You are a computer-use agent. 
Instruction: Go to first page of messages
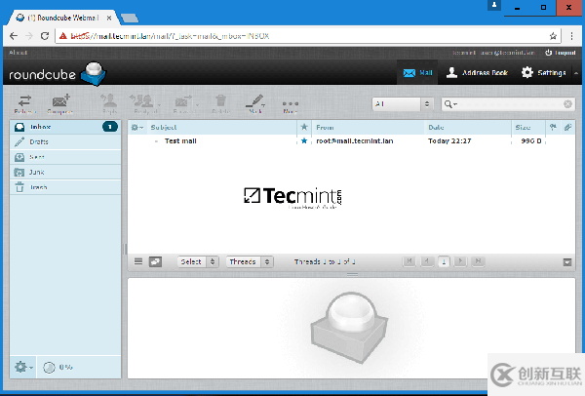point(409,261)
